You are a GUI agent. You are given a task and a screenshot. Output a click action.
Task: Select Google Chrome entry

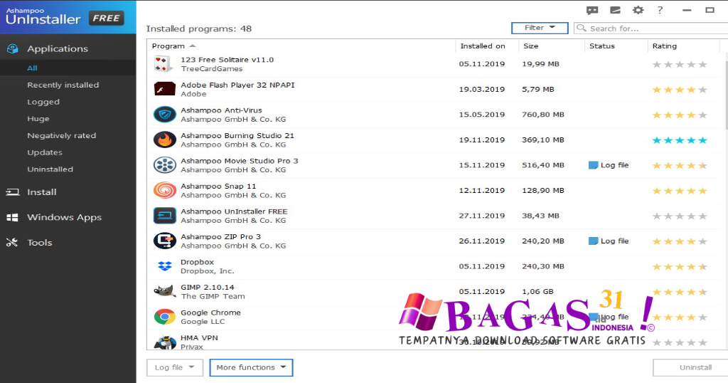tap(434, 317)
